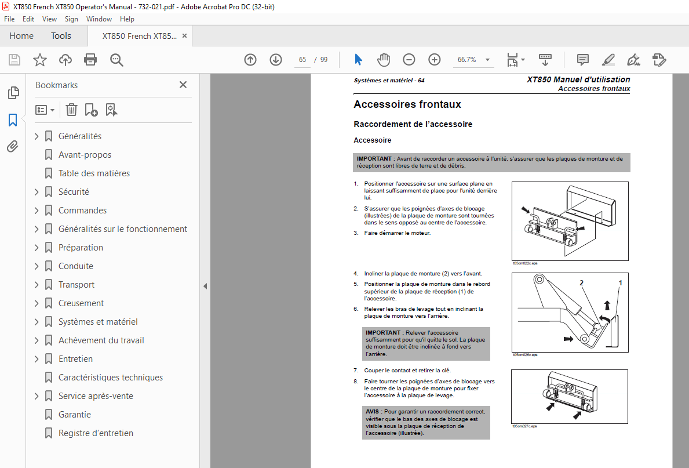Switch to the Home tab
This screenshot has height=468, width=689.
pos(21,35)
